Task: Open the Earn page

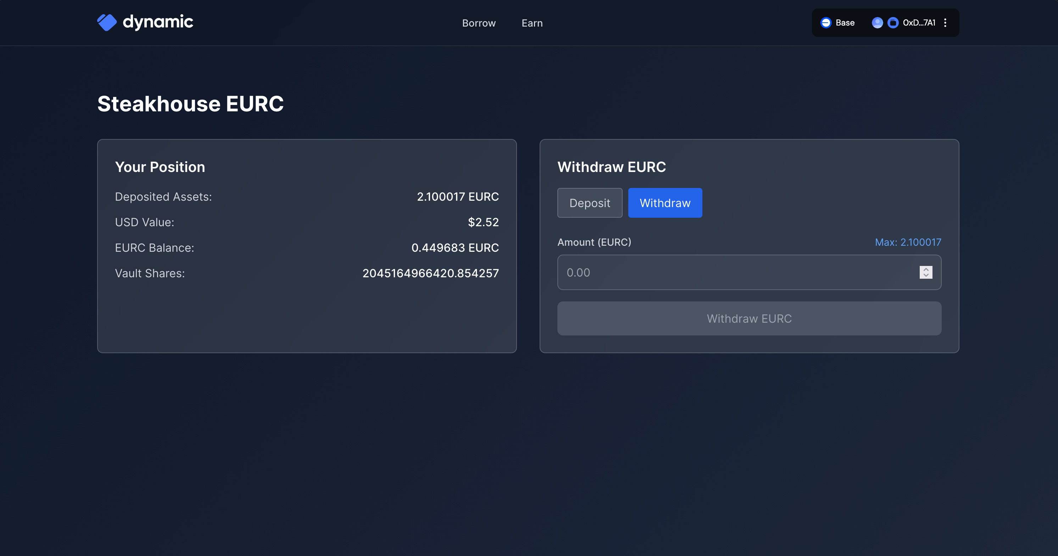Action: click(x=532, y=23)
